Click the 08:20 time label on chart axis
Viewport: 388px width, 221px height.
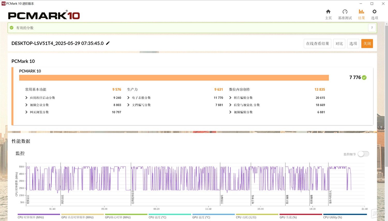pyautogui.click(x=156, y=209)
